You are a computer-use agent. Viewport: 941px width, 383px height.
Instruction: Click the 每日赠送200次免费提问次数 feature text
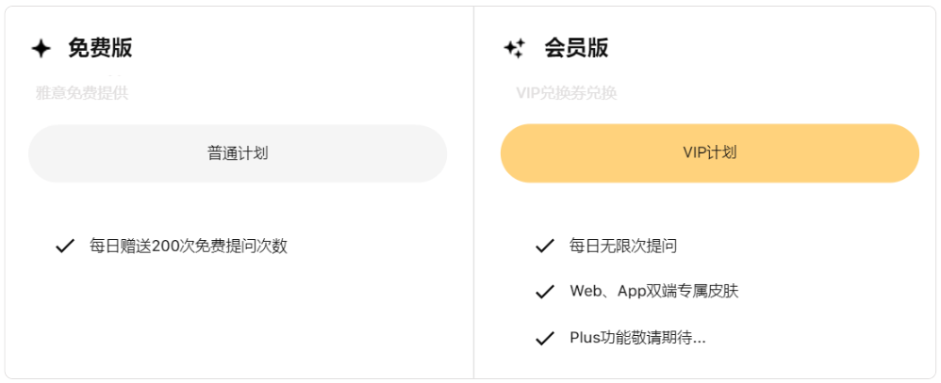pyautogui.click(x=189, y=247)
